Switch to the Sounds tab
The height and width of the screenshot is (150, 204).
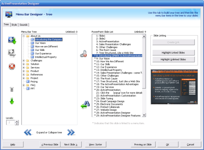tap(23, 24)
